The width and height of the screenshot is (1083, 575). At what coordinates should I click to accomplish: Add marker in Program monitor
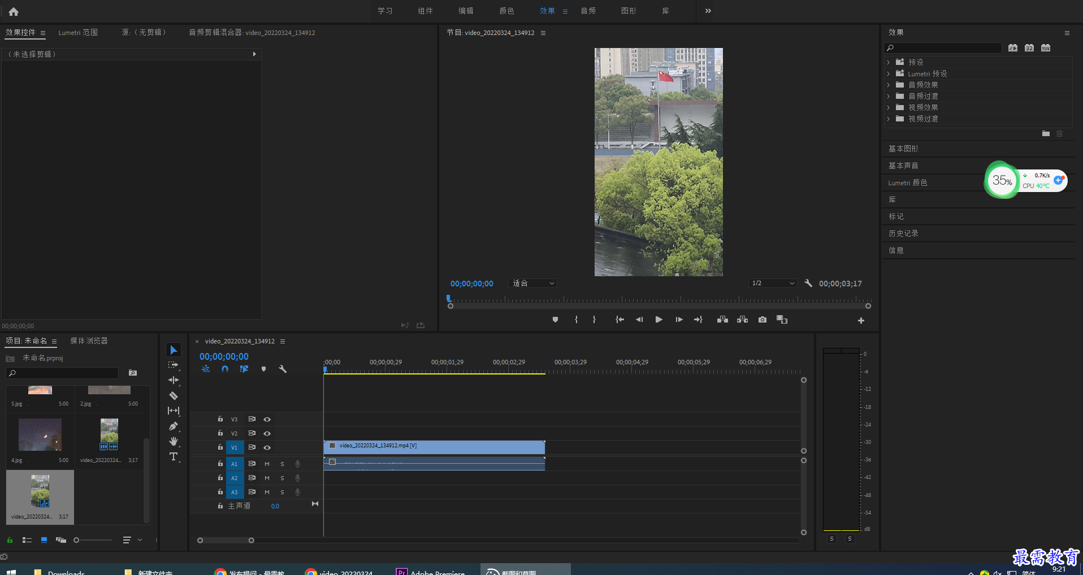(x=555, y=320)
